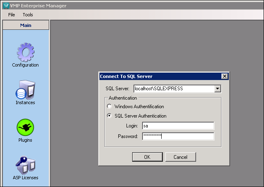Expand the SQL Server dropdown arrow

(x=217, y=89)
